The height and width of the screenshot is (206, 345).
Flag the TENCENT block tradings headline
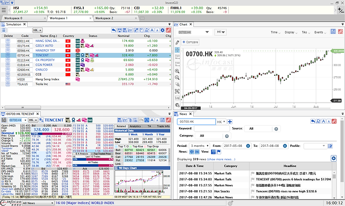pos(252,179)
